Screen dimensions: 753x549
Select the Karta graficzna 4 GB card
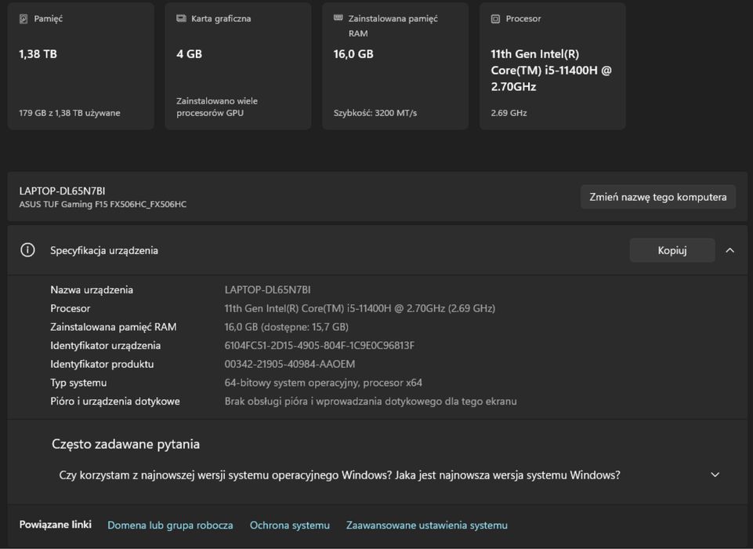[238, 66]
